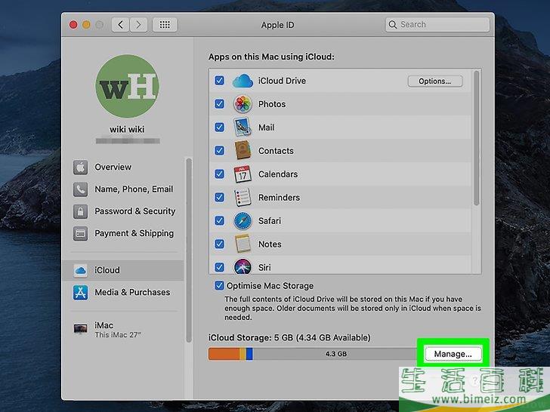Open Password & Security section
The width and height of the screenshot is (550, 412).
pyautogui.click(x=123, y=211)
